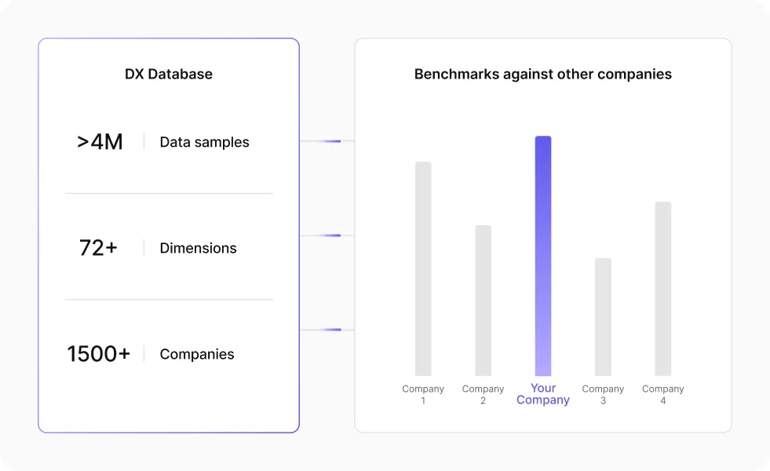The width and height of the screenshot is (770, 471).
Task: Click the Benchmarks against other companies heading
Action: tap(543, 75)
